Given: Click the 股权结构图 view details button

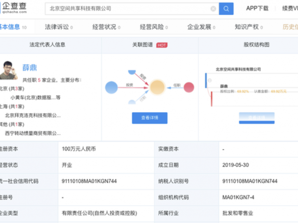Looking at the screenshot, I should click(257, 118).
